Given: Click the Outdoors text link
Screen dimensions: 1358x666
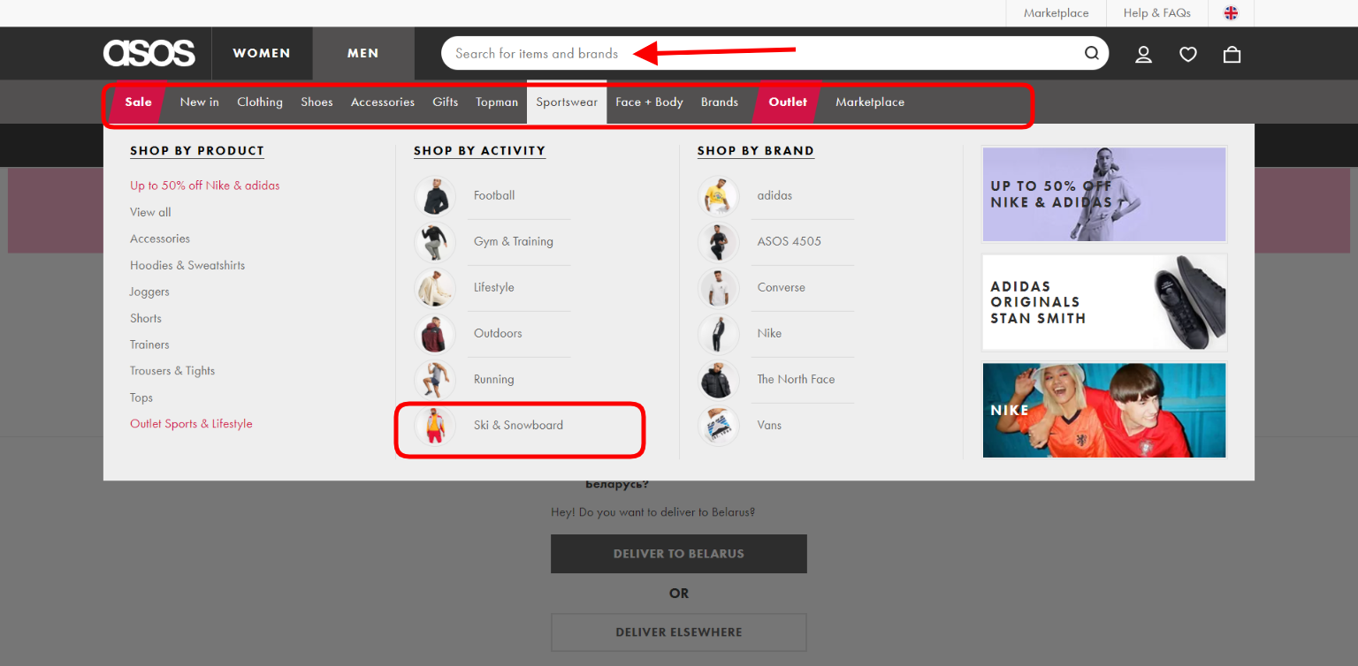Looking at the screenshot, I should (x=498, y=333).
